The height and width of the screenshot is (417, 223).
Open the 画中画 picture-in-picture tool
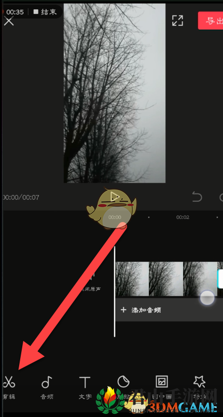coord(162,387)
